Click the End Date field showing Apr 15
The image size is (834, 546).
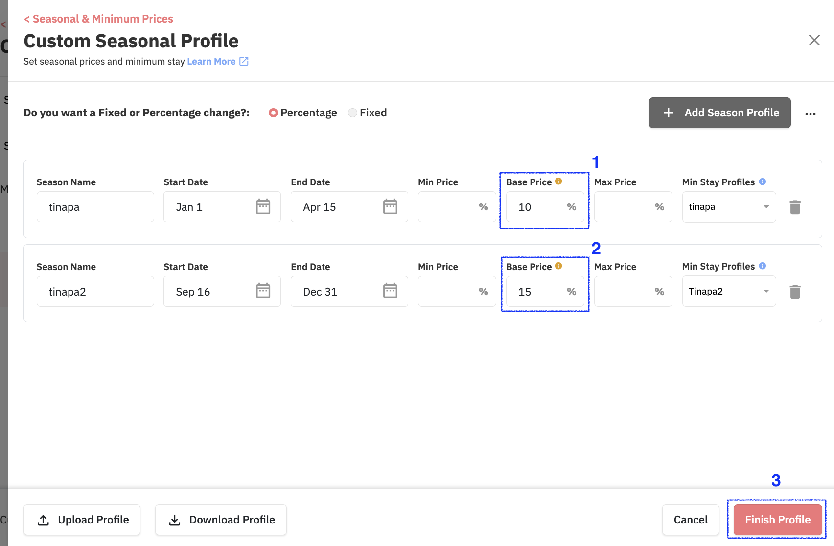349,207
